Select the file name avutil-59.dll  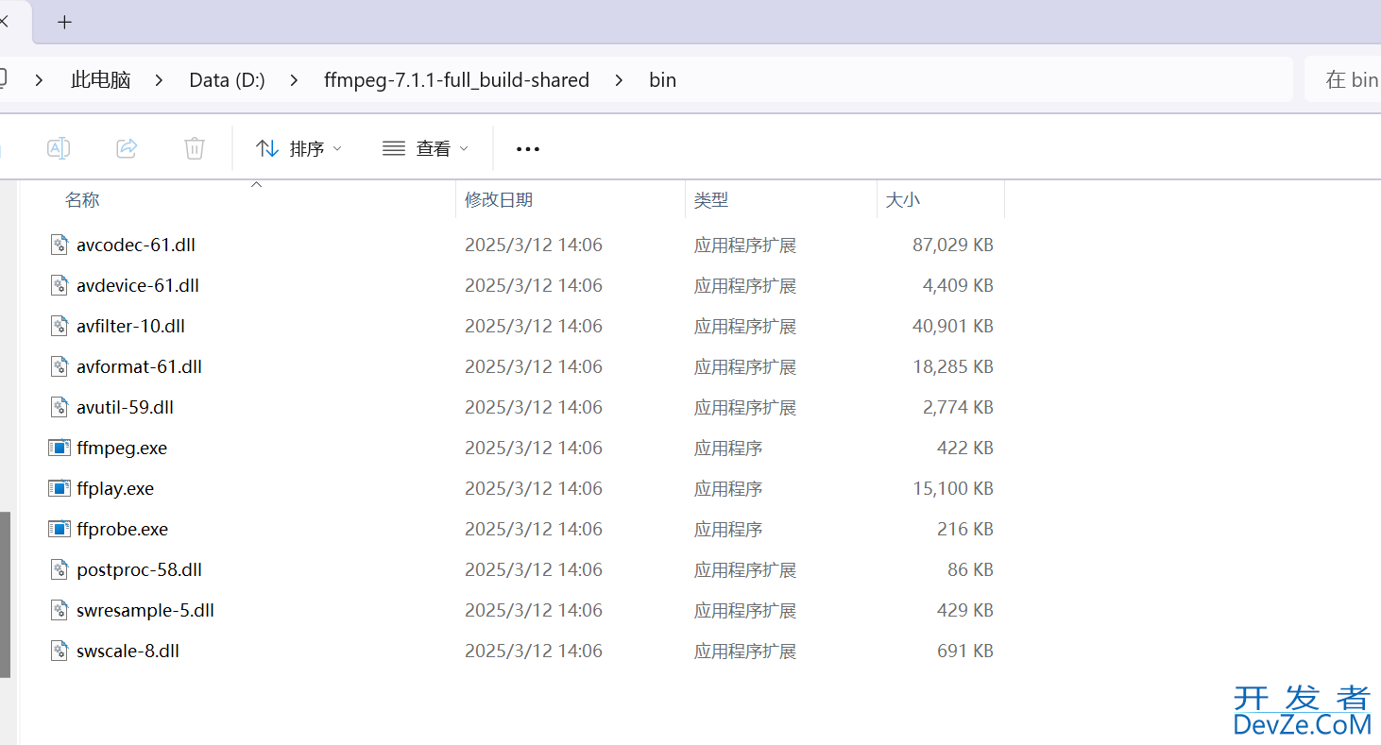pos(125,407)
